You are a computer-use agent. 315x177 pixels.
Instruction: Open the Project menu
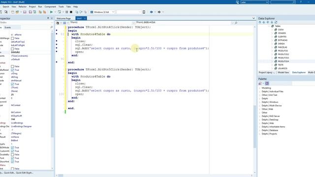pyautogui.click(x=32, y=6)
